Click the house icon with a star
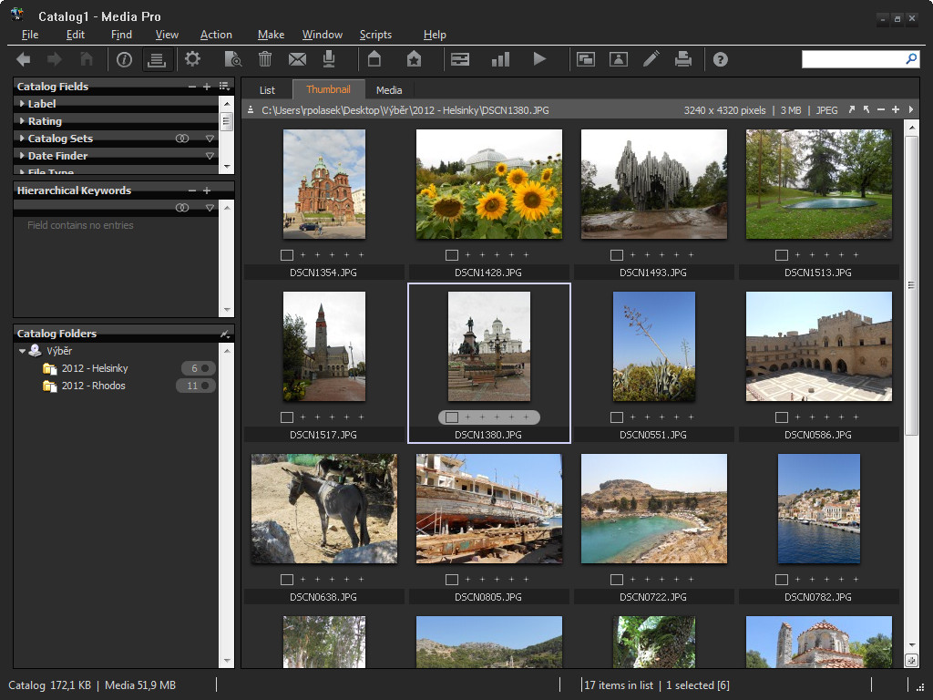Image resolution: width=933 pixels, height=700 pixels. (415, 59)
